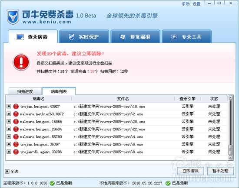Click the Keniu shield logo
Viewport: 239px width, 188px height.
pos(13,17)
